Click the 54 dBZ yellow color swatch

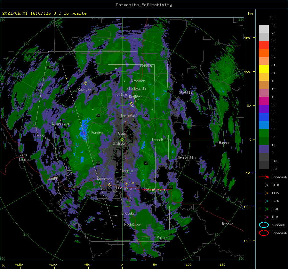click(264, 69)
